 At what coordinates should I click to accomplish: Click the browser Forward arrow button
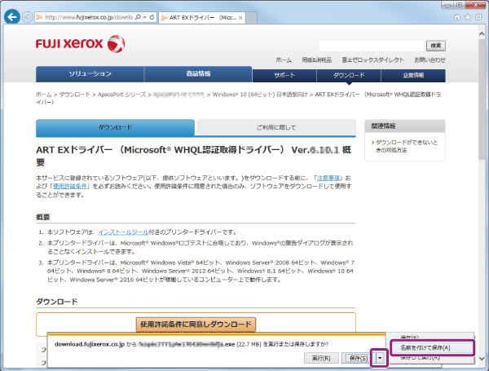(x=27, y=16)
